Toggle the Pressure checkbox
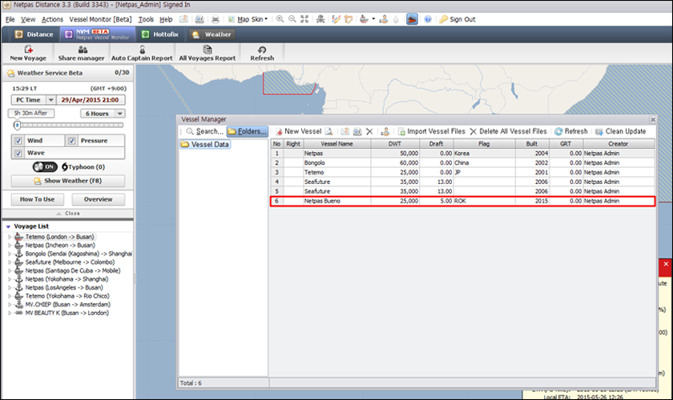The width and height of the screenshot is (673, 400). point(71,141)
